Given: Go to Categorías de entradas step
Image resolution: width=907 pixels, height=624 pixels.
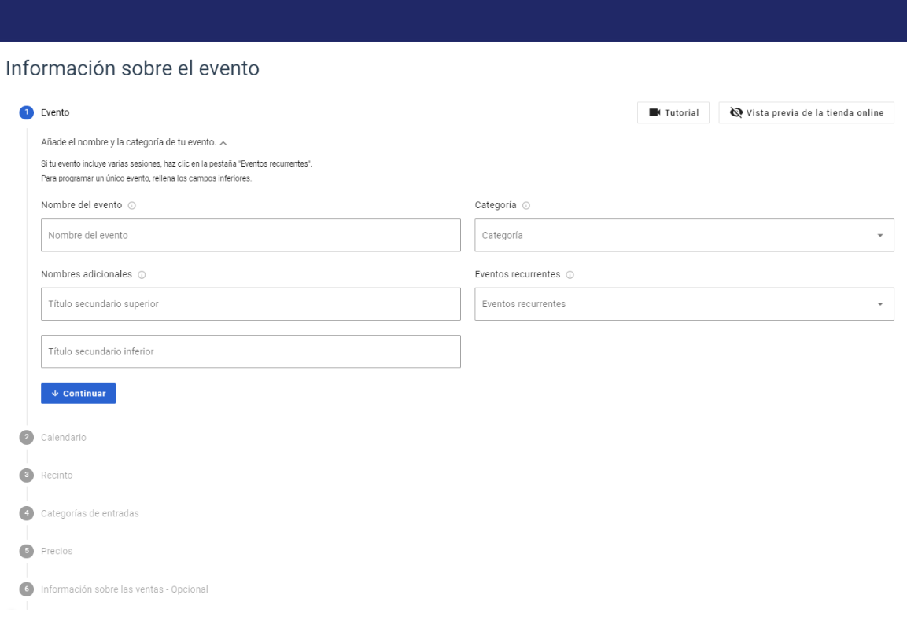Looking at the screenshot, I should [90, 513].
